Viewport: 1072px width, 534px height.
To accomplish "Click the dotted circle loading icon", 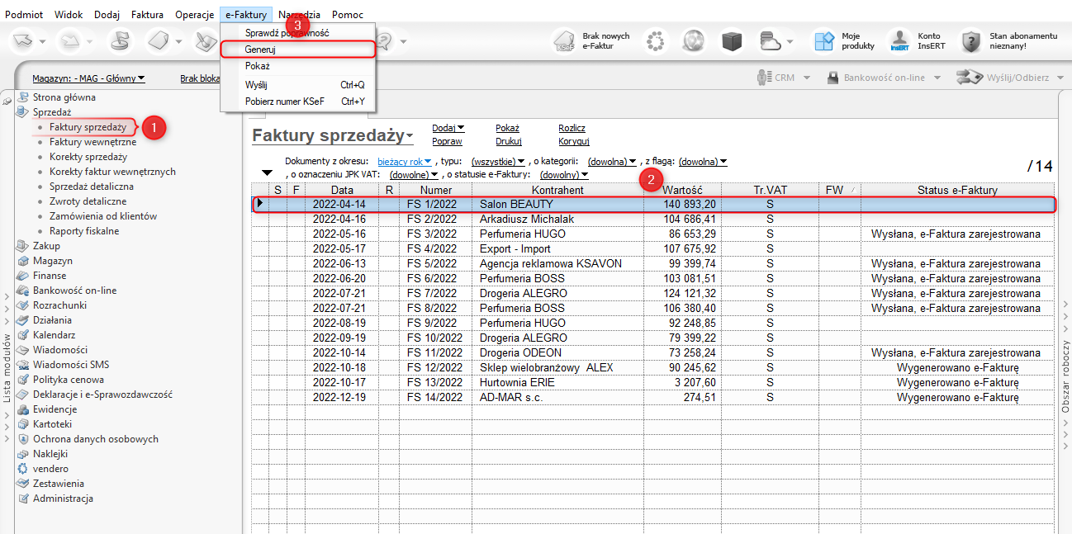I will (656, 41).
